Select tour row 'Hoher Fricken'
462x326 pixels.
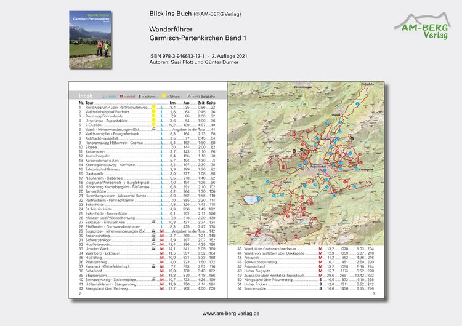pyautogui.click(x=306, y=284)
